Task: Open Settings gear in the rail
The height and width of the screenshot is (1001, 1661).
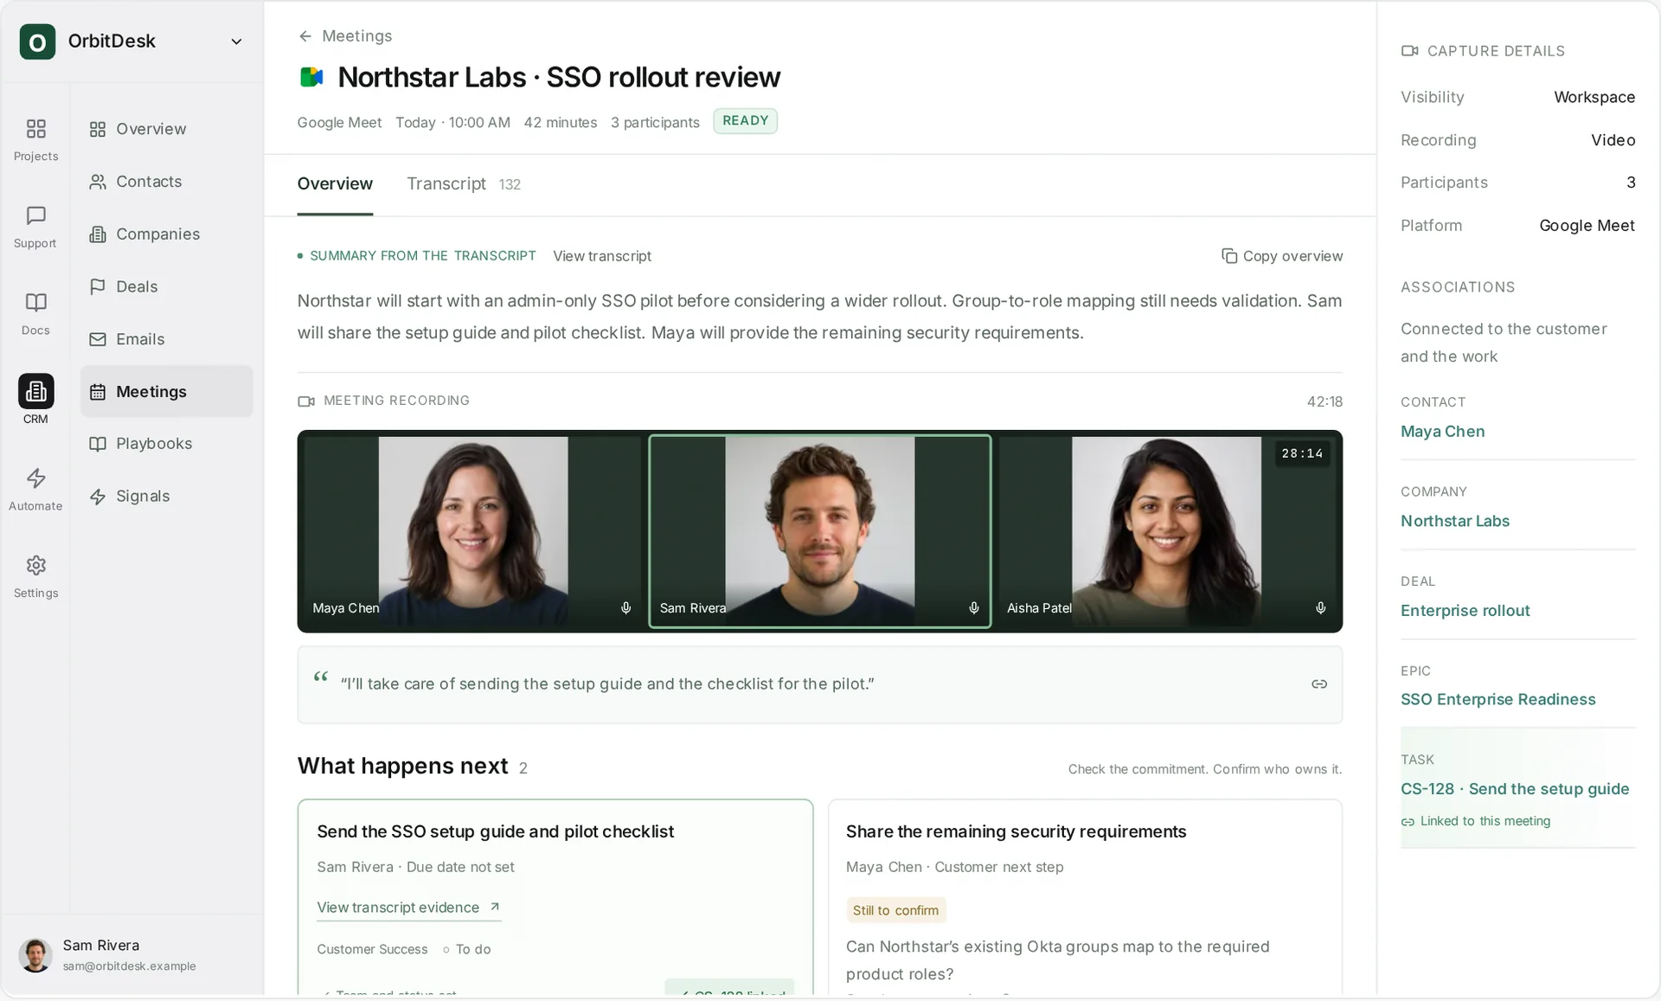Action: tap(35, 565)
